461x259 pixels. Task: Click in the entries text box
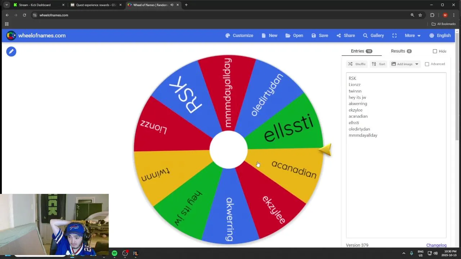tap(396, 155)
